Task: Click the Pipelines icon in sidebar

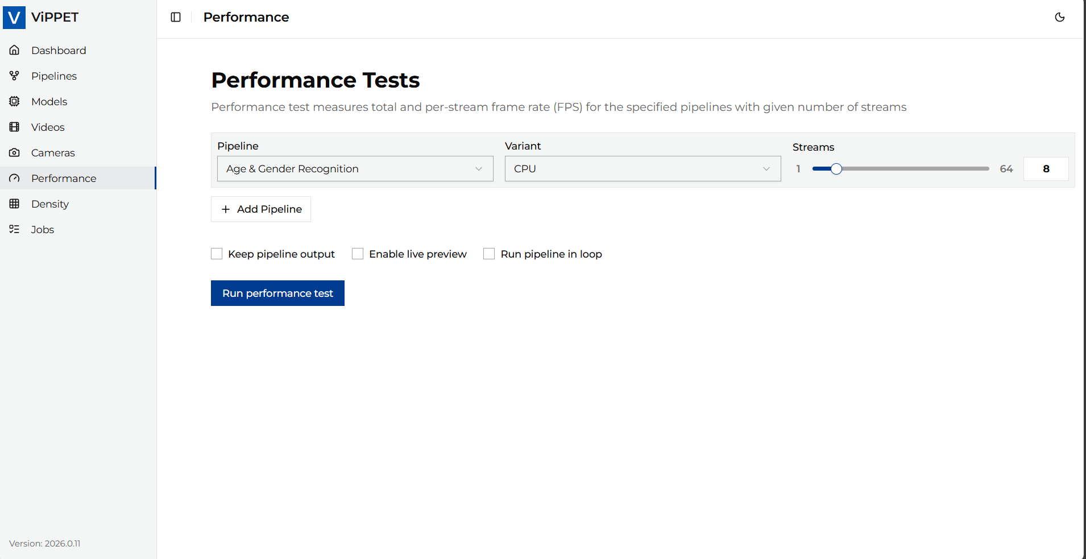Action: (x=15, y=76)
